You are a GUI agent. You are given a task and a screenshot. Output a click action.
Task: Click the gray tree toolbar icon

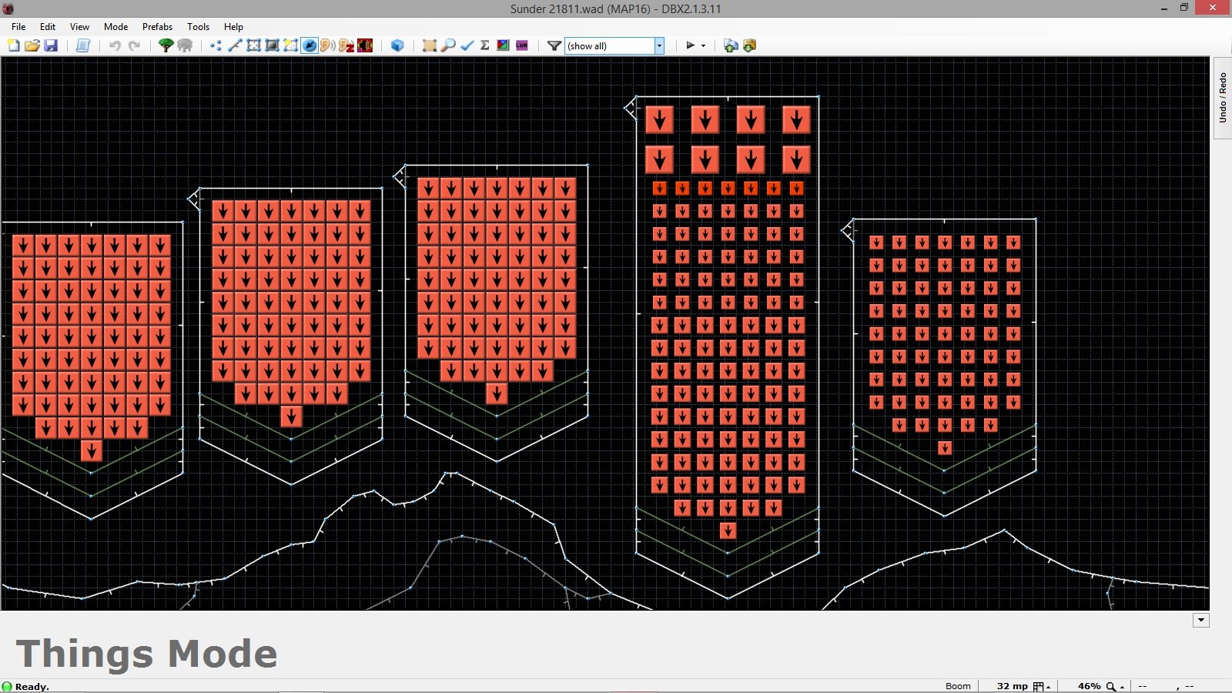[x=185, y=45]
